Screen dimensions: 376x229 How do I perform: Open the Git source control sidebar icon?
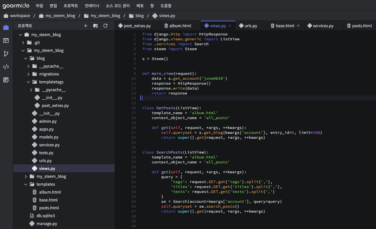[x=6, y=54]
